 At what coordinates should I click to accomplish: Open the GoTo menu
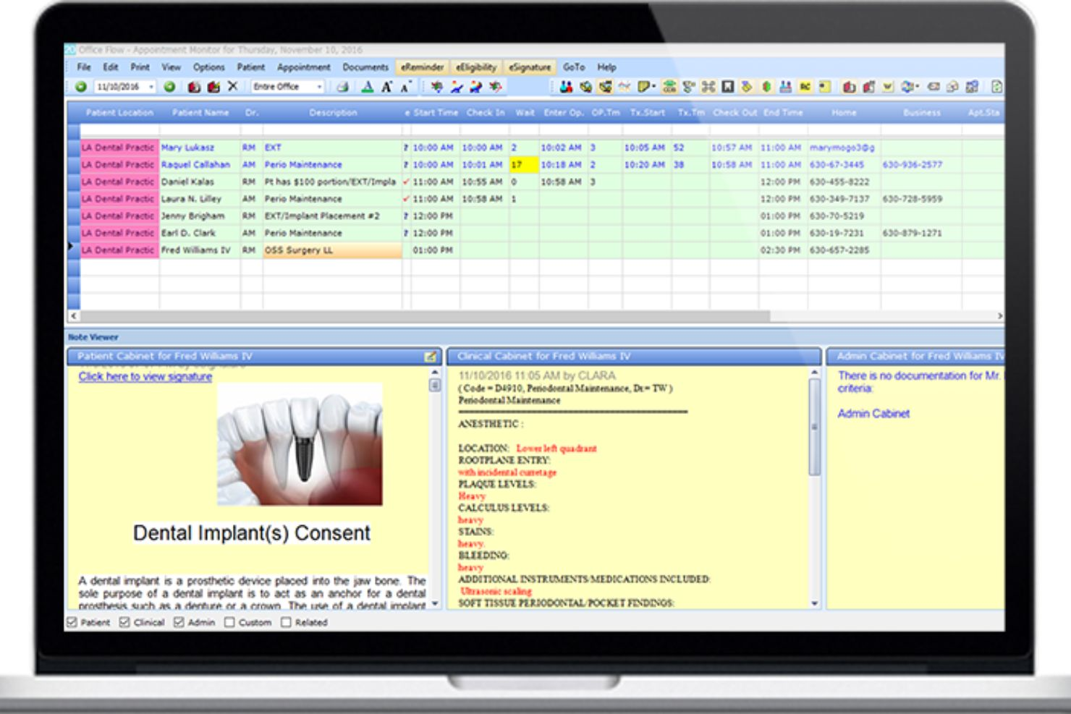(574, 67)
